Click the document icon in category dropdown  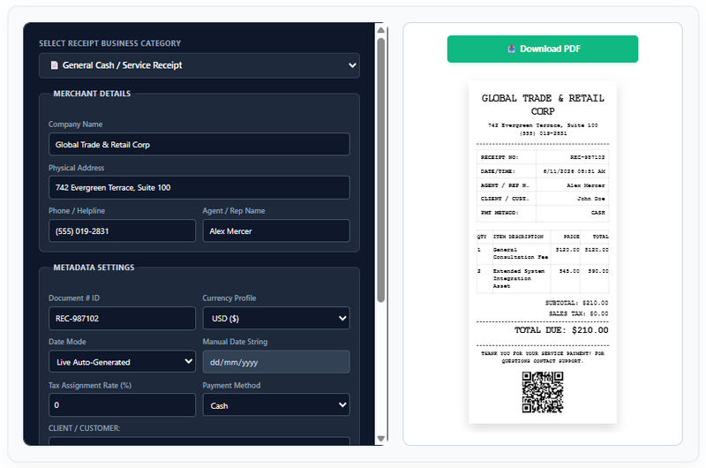pos(54,65)
